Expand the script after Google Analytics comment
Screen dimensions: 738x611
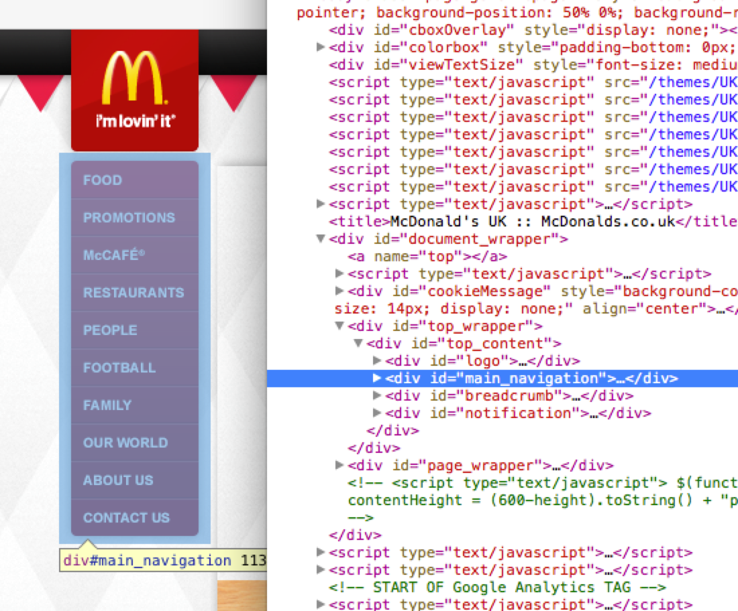[x=321, y=604]
